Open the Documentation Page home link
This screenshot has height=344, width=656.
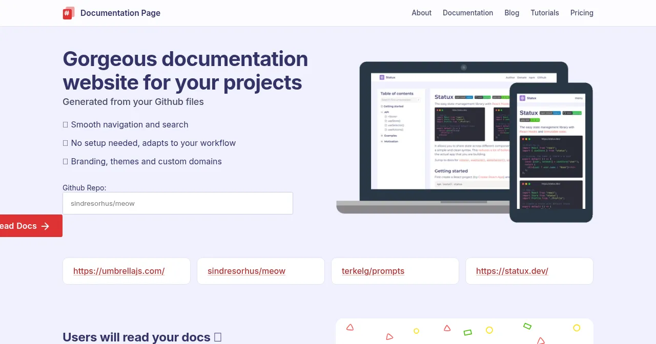111,13
